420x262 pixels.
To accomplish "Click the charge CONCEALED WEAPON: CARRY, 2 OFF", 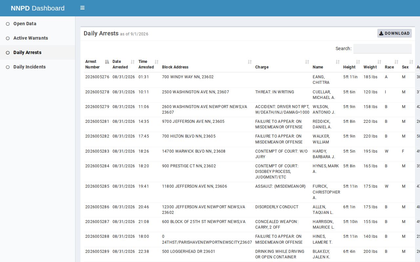I will [277, 225].
